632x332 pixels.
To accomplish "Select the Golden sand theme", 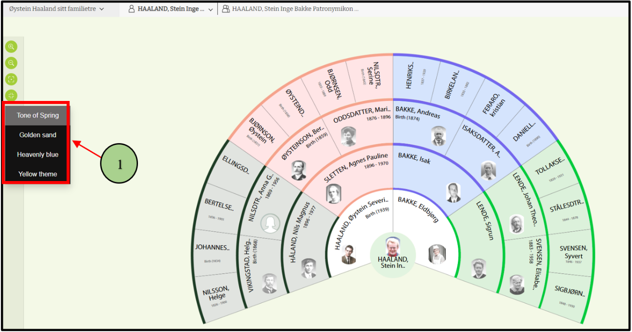I will pyautogui.click(x=38, y=135).
